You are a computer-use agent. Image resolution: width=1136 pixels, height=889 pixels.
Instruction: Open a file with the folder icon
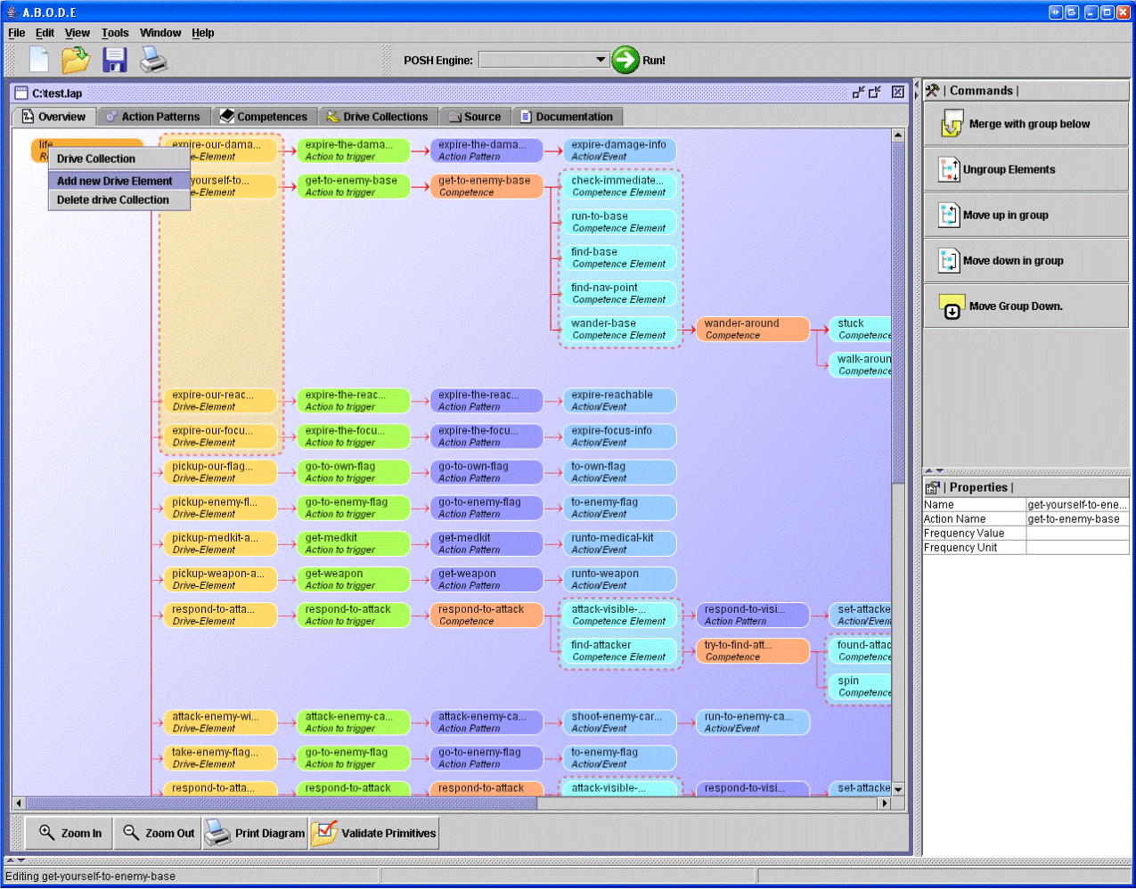pos(76,60)
